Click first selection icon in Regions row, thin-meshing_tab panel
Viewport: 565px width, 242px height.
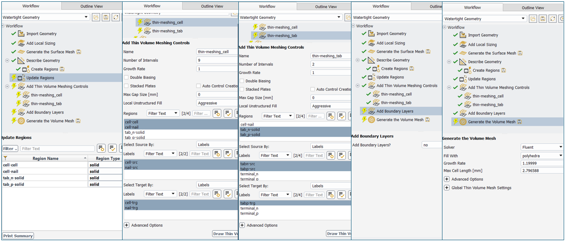click(x=331, y=116)
